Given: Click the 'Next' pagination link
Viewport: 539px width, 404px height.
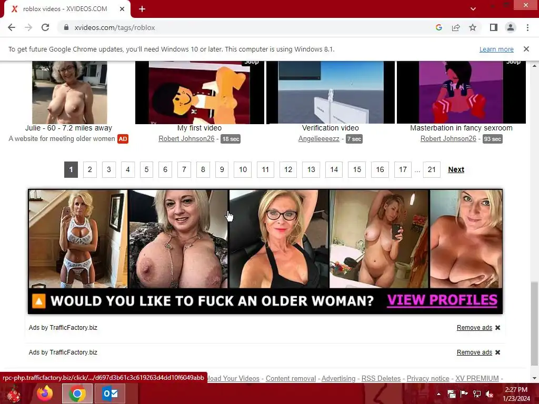Looking at the screenshot, I should pos(456,169).
